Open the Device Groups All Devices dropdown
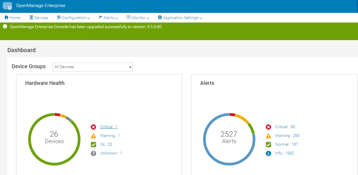The height and width of the screenshot is (175, 358). 93,67
